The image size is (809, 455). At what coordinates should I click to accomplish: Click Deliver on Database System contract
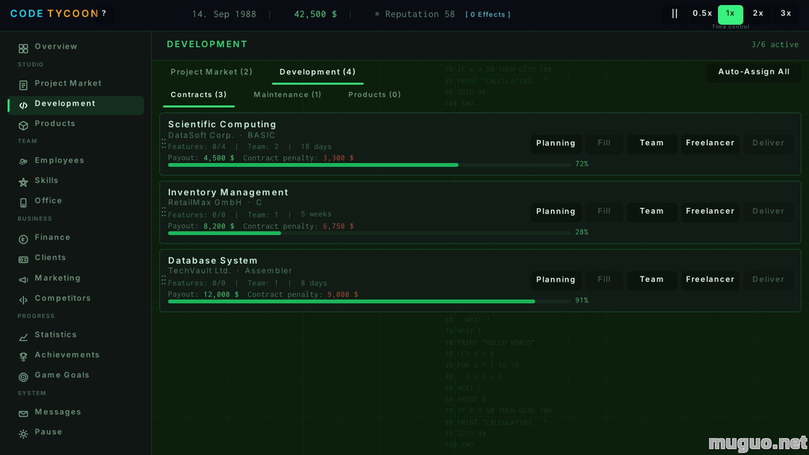tap(768, 280)
